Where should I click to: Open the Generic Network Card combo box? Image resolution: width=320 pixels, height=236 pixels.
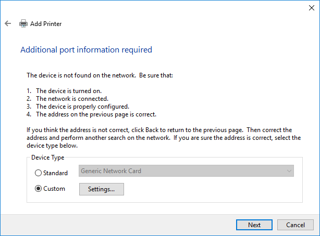coord(182,171)
